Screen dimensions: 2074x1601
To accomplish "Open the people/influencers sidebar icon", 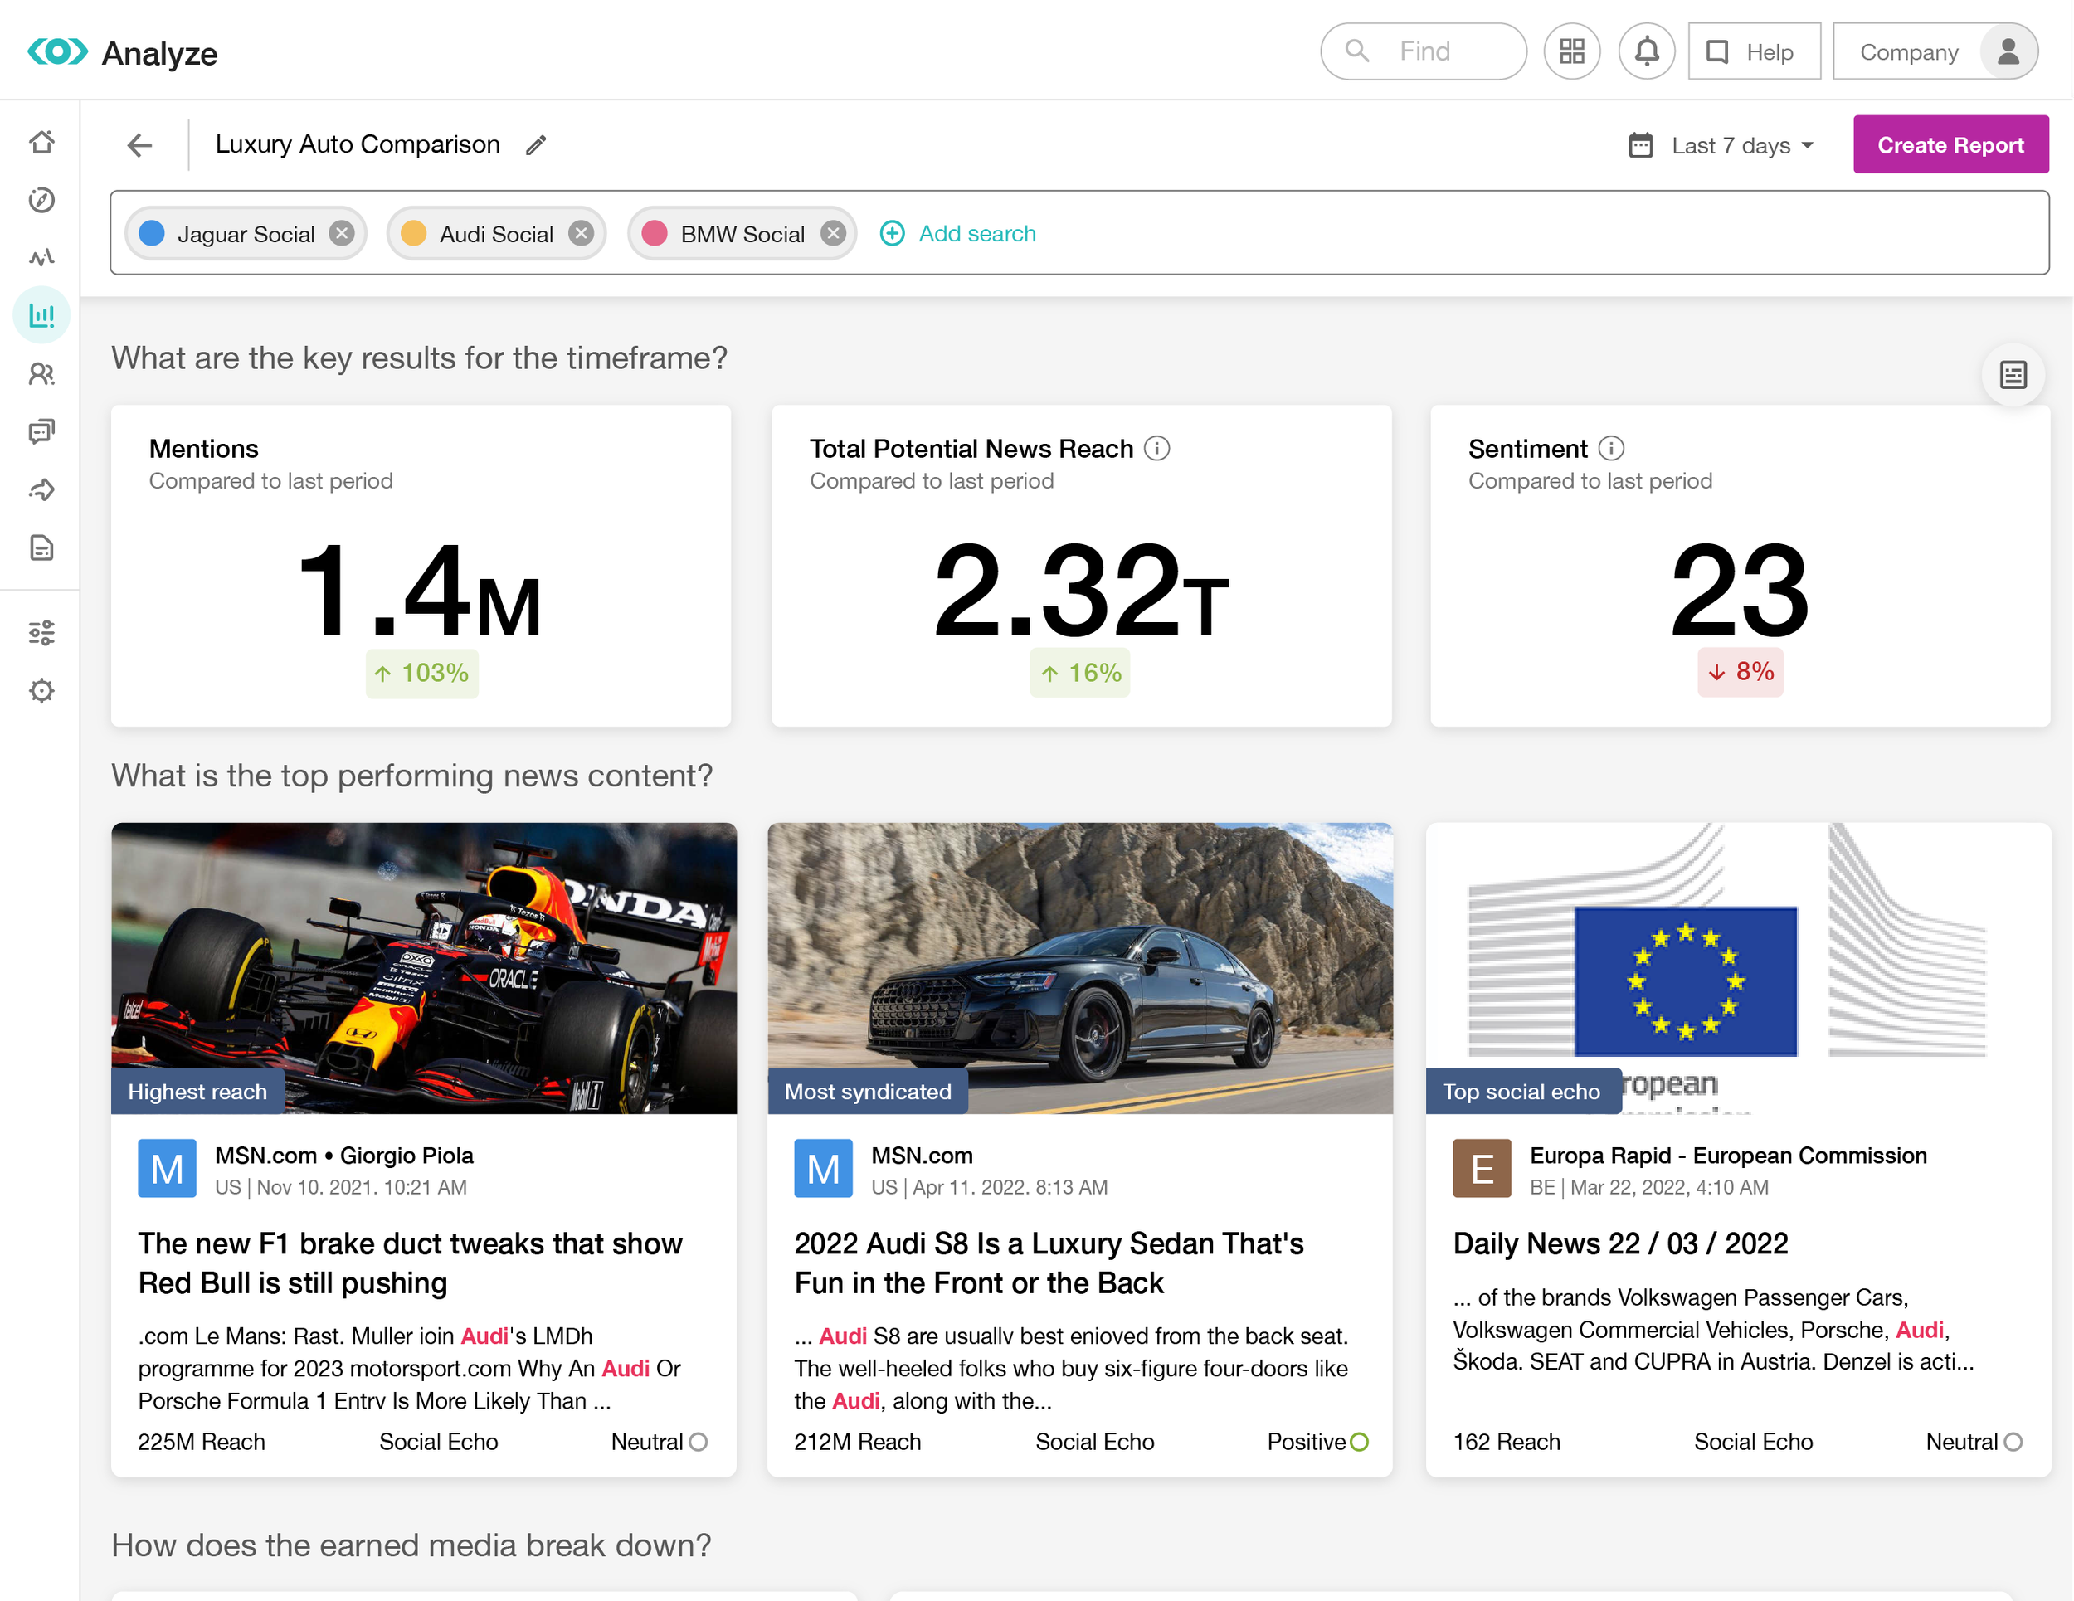I will 41,374.
